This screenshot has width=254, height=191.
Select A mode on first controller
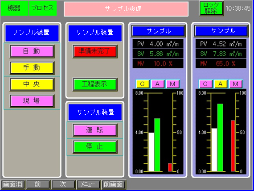click(157, 84)
